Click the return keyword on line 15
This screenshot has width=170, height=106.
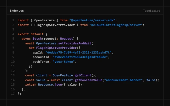(31, 85)
